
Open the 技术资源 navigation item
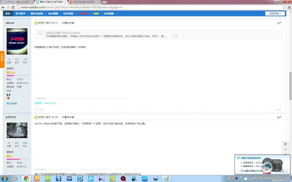tap(68, 14)
